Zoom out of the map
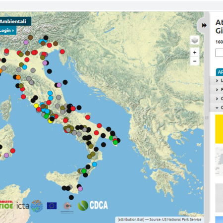This screenshot has width=223, height=223. click(195, 61)
